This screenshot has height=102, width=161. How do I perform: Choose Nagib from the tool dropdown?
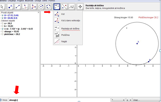[x=64, y=42]
